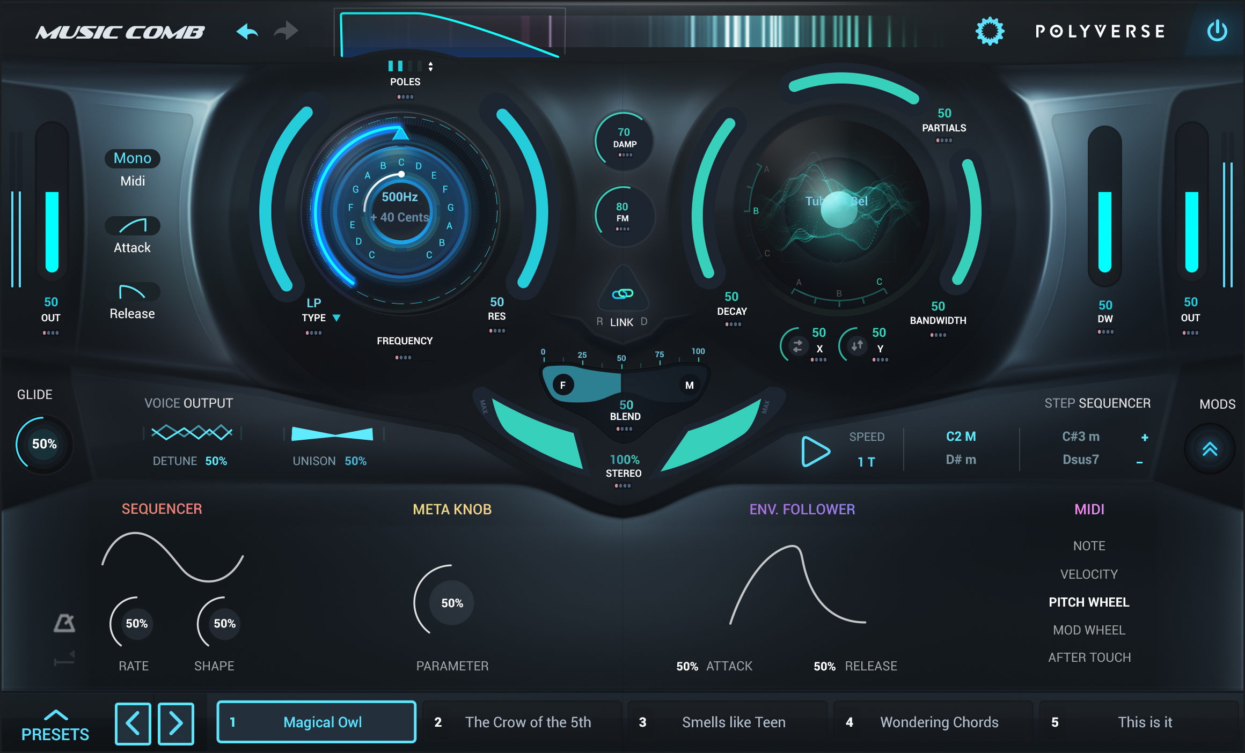This screenshot has width=1245, height=753.
Task: Click the DW level slider
Action: point(1104,206)
